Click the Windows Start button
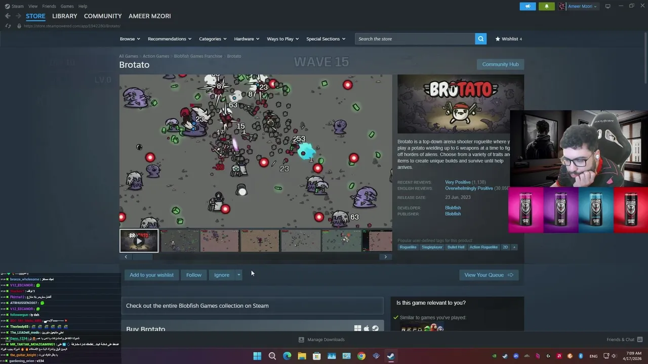 pyautogui.click(x=257, y=356)
